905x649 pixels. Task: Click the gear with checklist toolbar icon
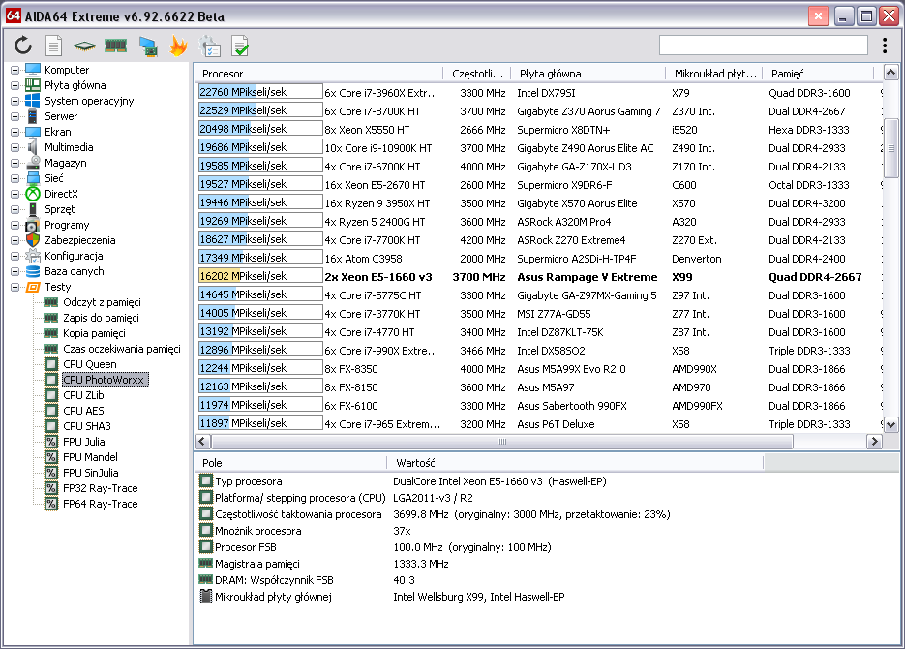(x=209, y=46)
